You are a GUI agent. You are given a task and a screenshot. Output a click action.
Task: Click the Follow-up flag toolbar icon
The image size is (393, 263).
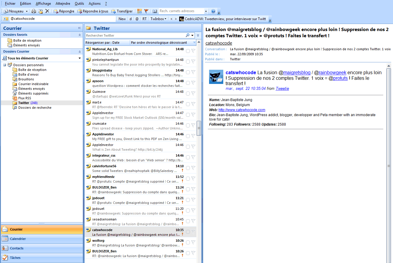point(146,11)
